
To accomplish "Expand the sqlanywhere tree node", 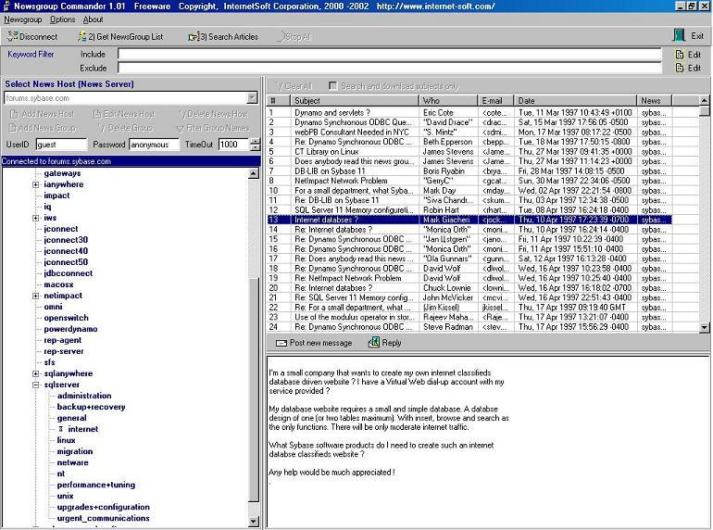I will [x=35, y=373].
